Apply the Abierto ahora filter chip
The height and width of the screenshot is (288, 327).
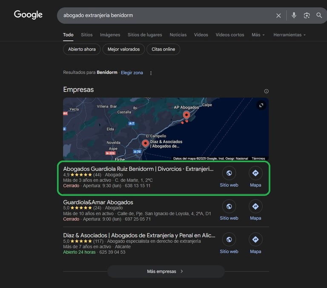click(x=82, y=49)
